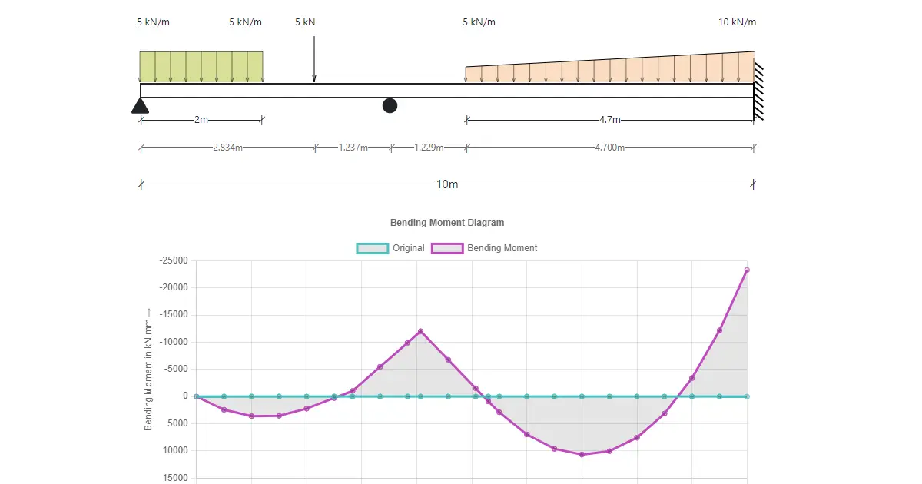
Task: Click the mid-span peak data point near -12000
Action: 420,331
